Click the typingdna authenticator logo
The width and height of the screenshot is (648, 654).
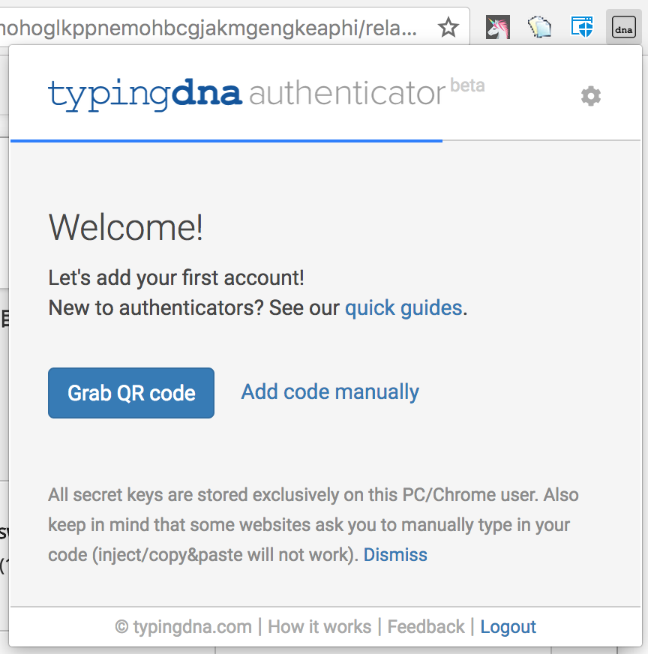[x=266, y=94]
